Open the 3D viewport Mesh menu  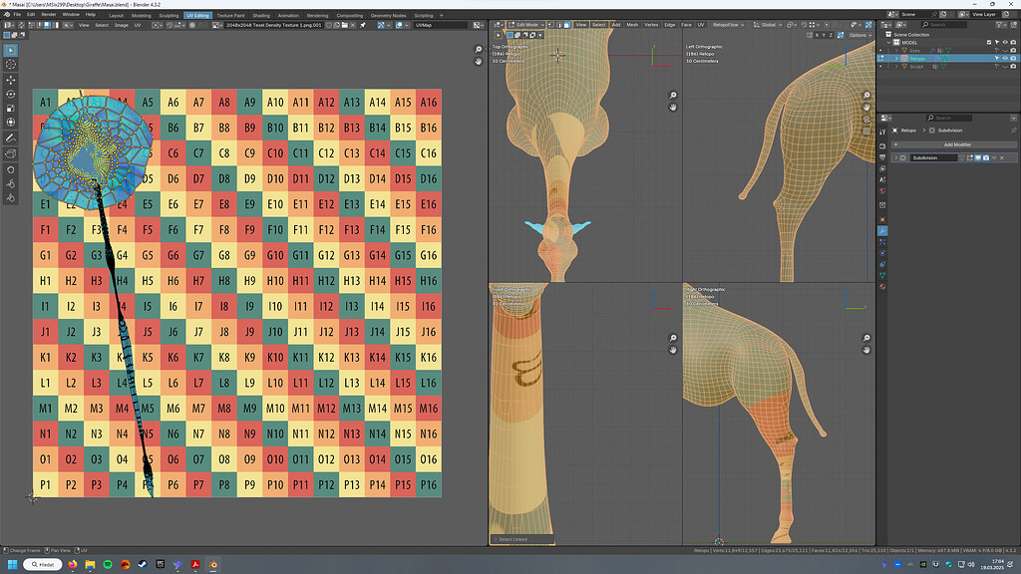632,25
